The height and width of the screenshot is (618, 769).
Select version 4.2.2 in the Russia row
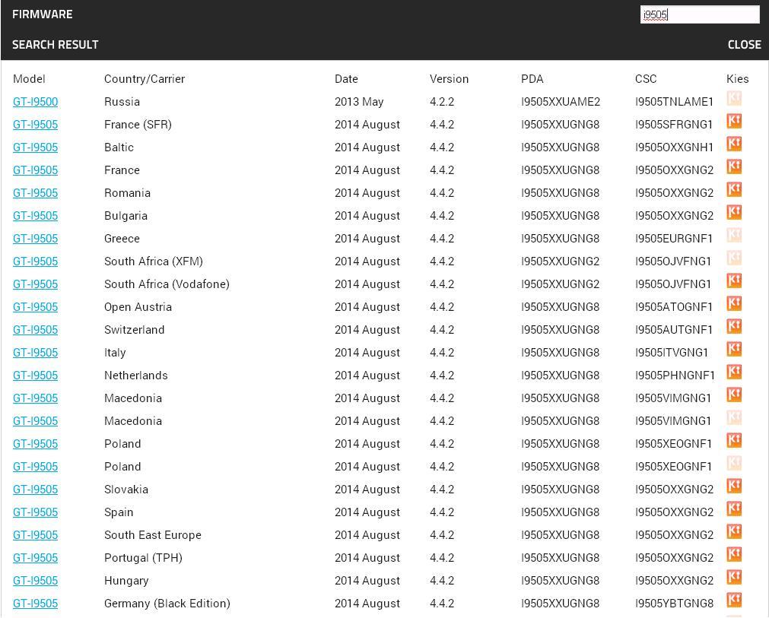coord(442,102)
